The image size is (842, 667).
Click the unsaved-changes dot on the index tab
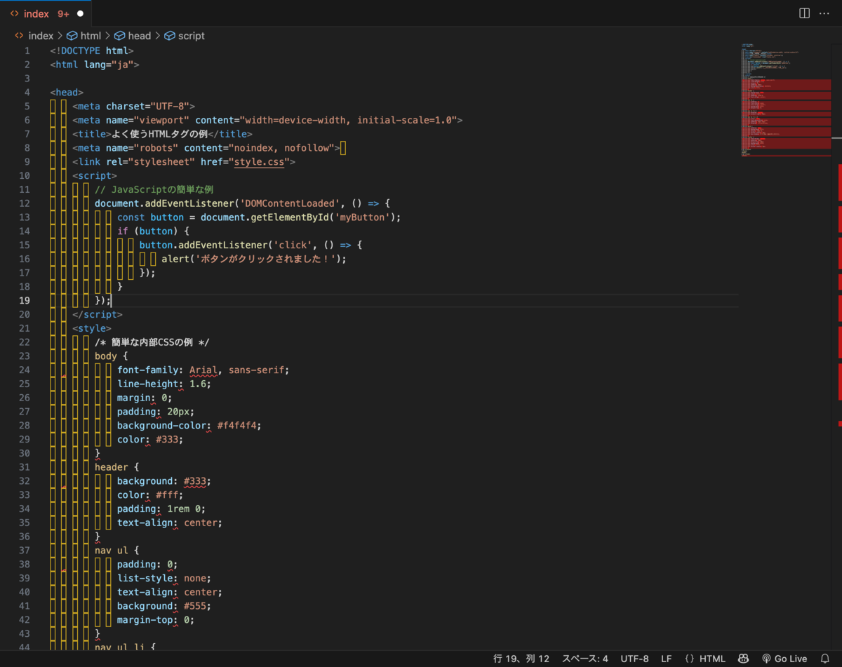(80, 13)
